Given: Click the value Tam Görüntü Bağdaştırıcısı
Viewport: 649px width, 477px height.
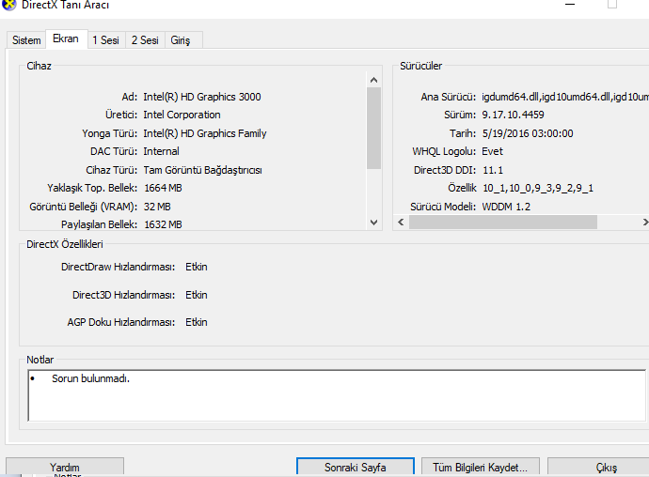Looking at the screenshot, I should click(x=202, y=170).
